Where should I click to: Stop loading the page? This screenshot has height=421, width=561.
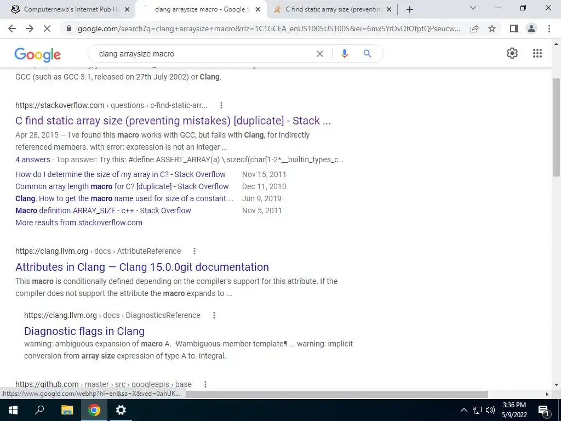(x=47, y=29)
